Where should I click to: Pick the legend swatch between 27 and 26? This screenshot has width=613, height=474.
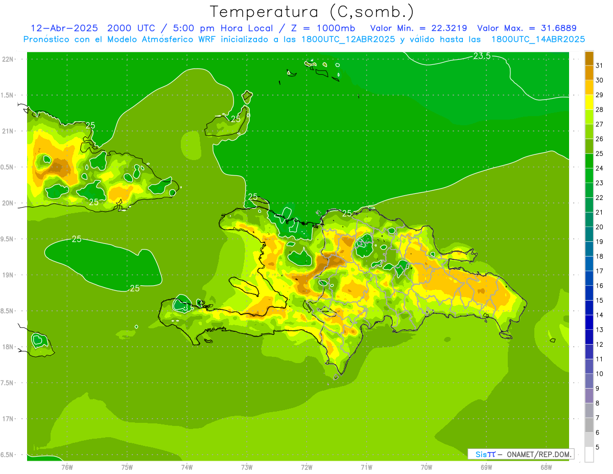click(x=589, y=131)
